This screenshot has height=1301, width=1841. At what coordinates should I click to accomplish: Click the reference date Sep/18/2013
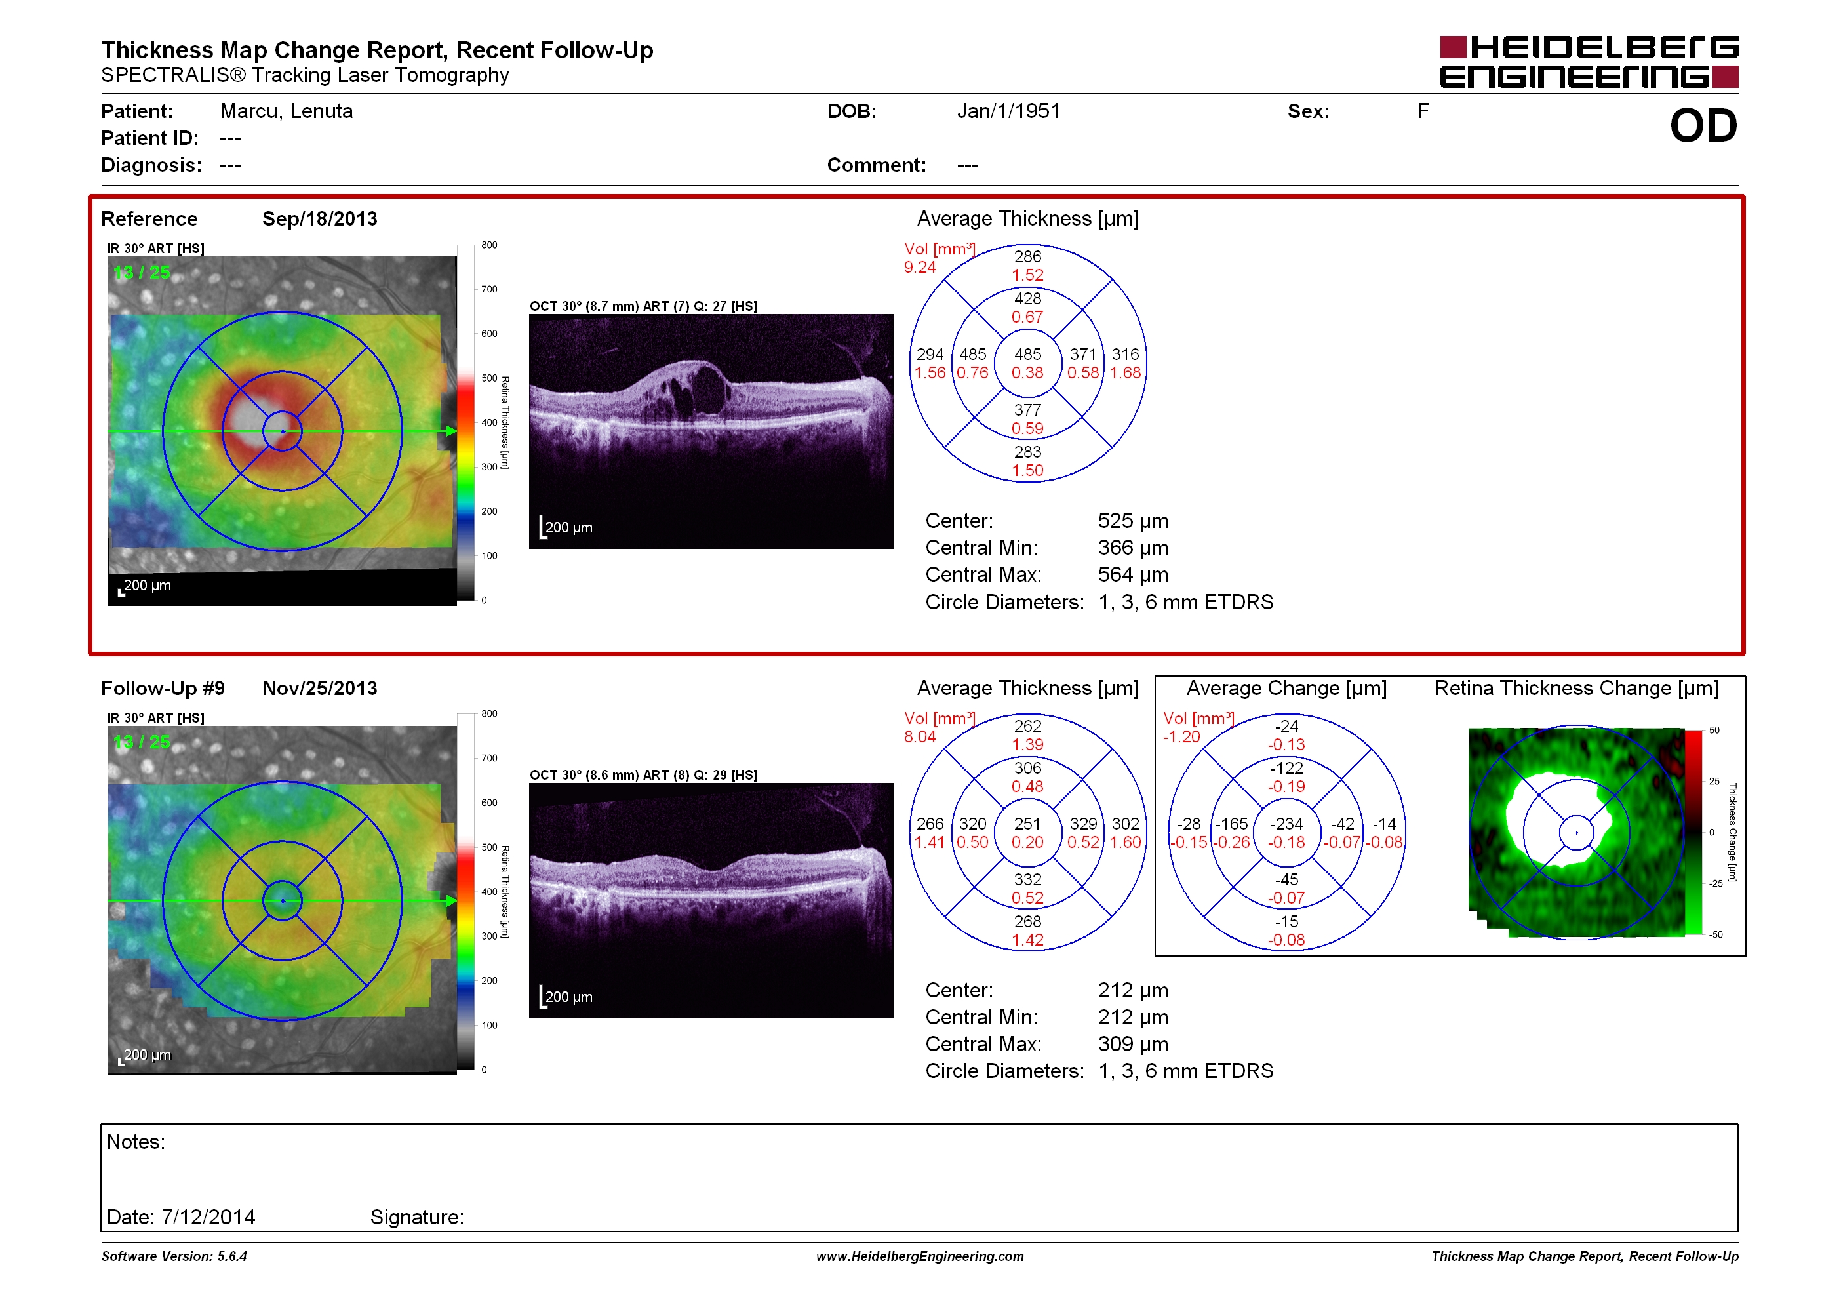pos(319,219)
